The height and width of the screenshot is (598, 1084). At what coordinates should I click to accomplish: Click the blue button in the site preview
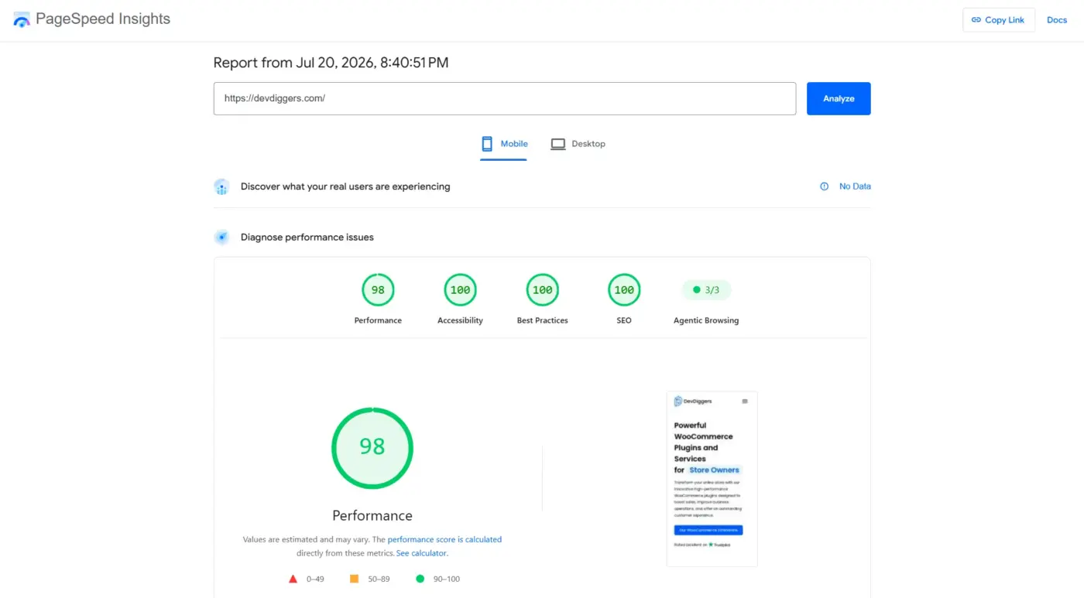pos(708,530)
